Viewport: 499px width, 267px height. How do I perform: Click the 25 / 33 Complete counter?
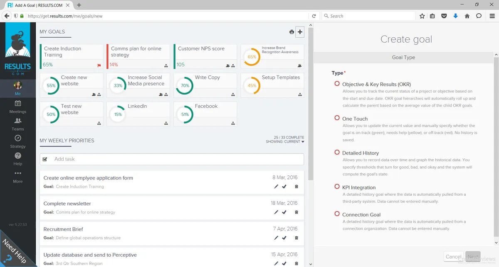pos(289,137)
